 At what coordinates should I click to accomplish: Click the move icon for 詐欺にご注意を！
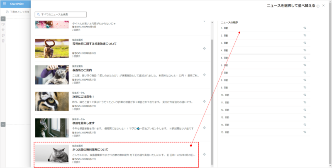205,101
